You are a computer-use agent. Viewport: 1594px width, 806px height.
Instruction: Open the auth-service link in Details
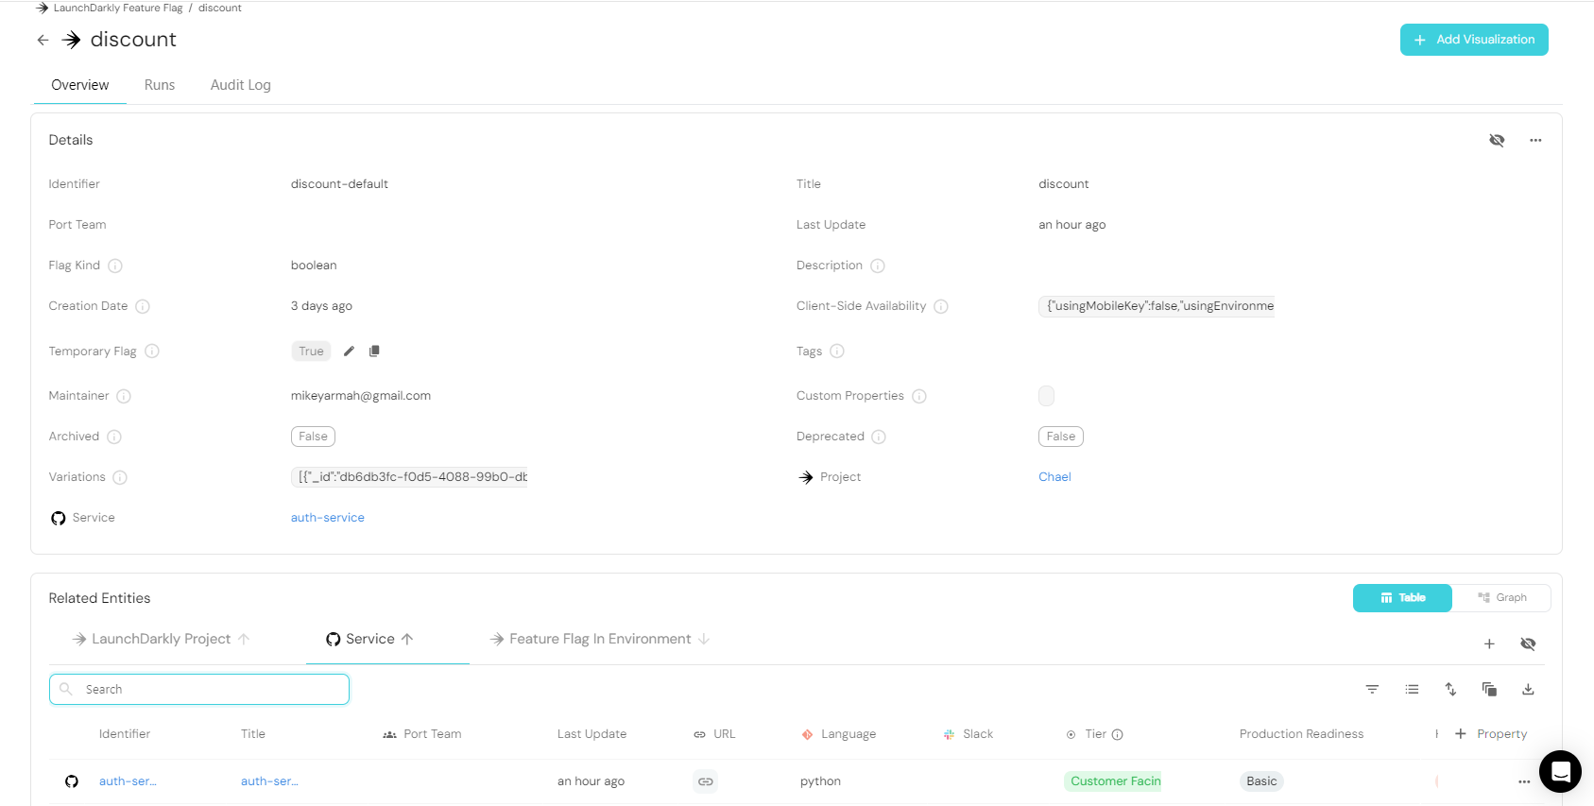pos(328,518)
